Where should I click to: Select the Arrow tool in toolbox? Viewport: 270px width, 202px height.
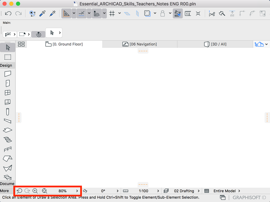pyautogui.click(x=8, y=47)
